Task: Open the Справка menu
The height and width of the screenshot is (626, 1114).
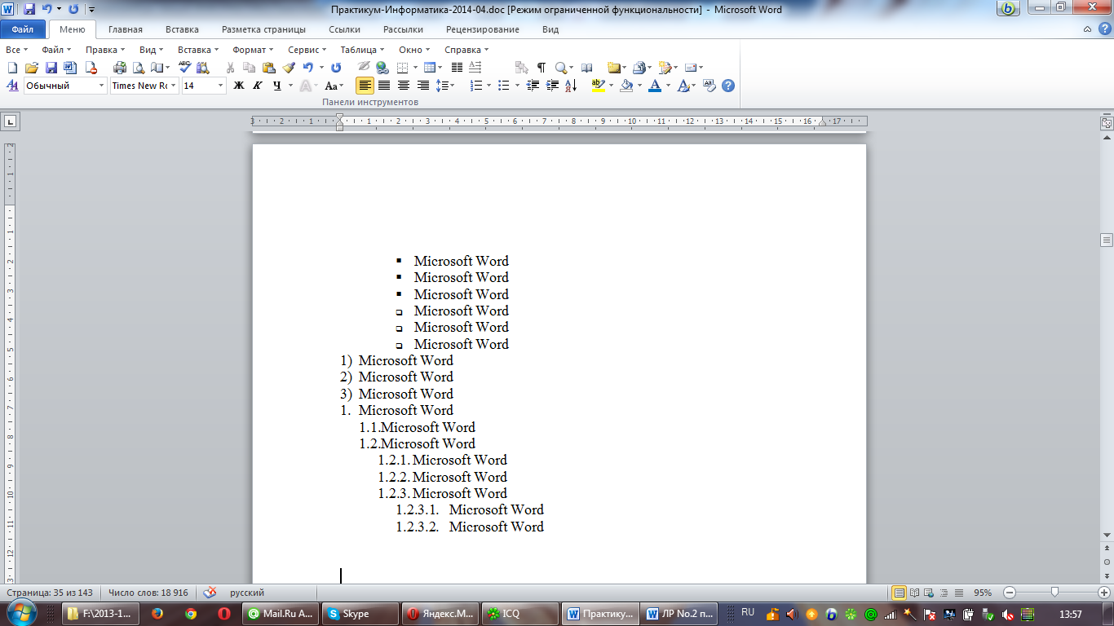Action: (x=466, y=50)
